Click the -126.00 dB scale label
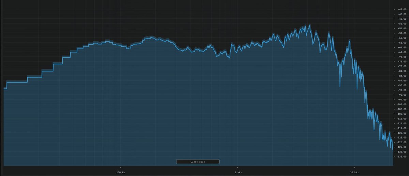Screen dimensions: 409x176 401,142
